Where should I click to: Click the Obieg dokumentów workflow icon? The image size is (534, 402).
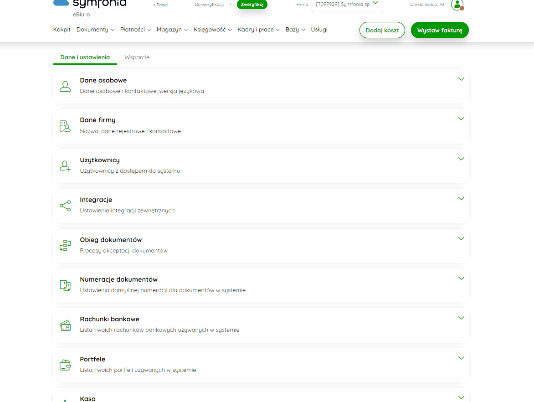pyautogui.click(x=65, y=246)
